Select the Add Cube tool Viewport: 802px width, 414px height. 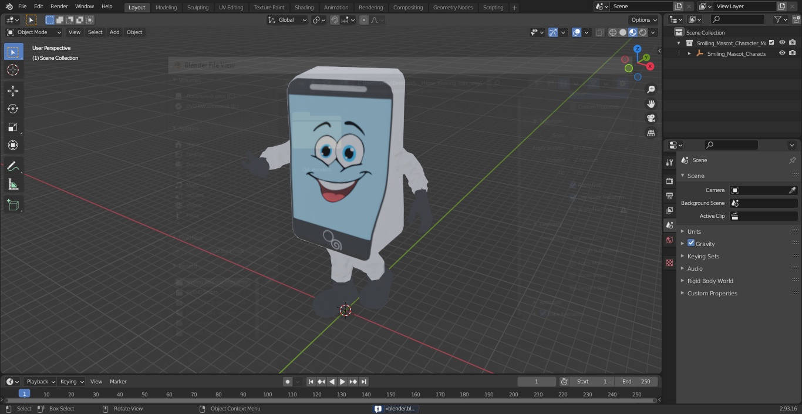pos(13,206)
